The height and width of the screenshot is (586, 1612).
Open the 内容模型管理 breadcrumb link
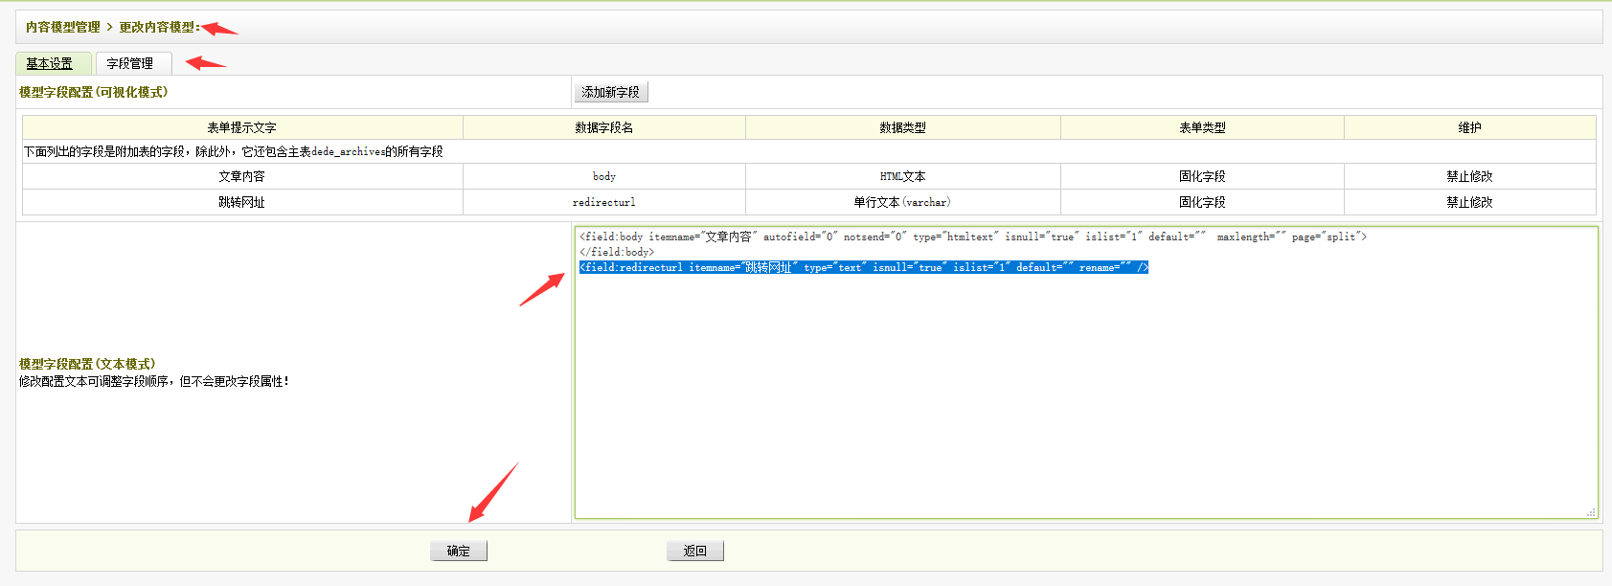click(x=62, y=27)
